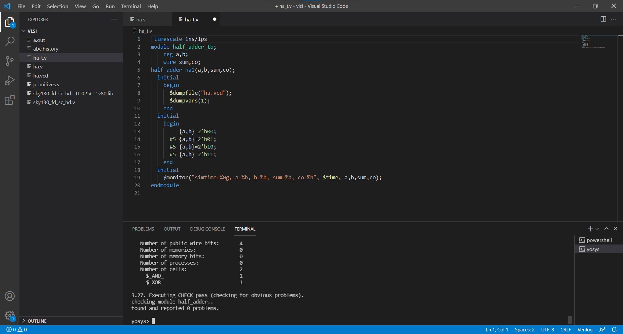Open the Selection menu
The image size is (623, 334).
(57, 6)
